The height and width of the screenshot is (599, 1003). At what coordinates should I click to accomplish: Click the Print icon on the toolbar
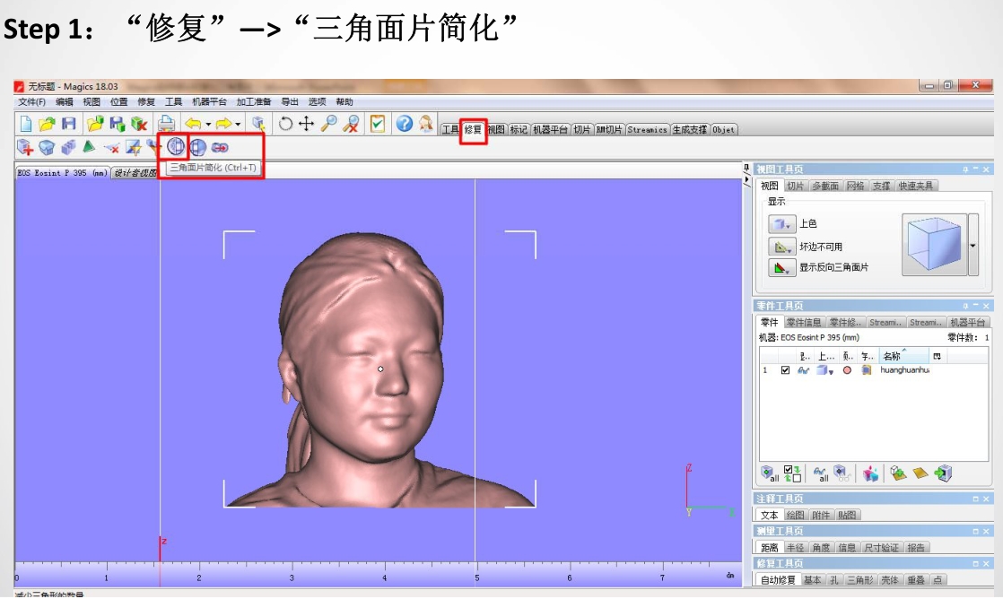pos(164,123)
